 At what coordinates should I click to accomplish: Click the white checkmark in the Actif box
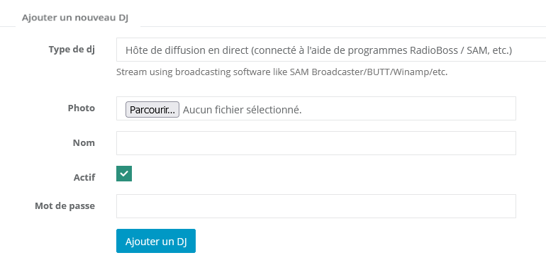click(124, 174)
